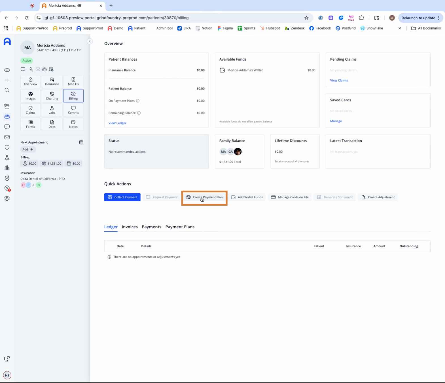The width and height of the screenshot is (445, 383).
Task: Email patient using the envelope icon
Action: [38, 69]
